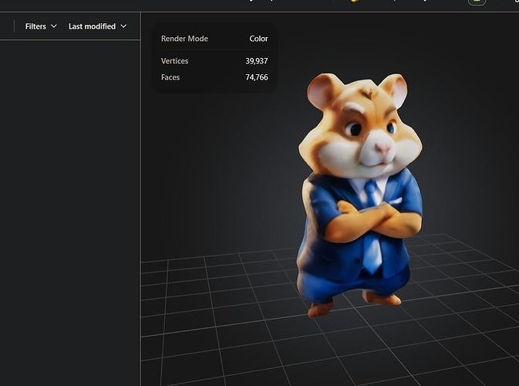Open the Filters dropdown
This screenshot has height=386, width=519.
pyautogui.click(x=41, y=26)
